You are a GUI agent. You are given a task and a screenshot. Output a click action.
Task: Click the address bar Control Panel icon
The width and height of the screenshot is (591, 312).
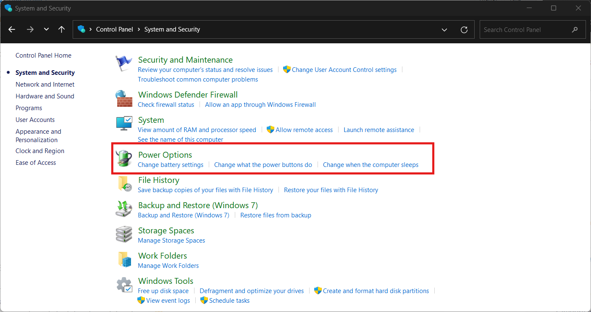(81, 29)
